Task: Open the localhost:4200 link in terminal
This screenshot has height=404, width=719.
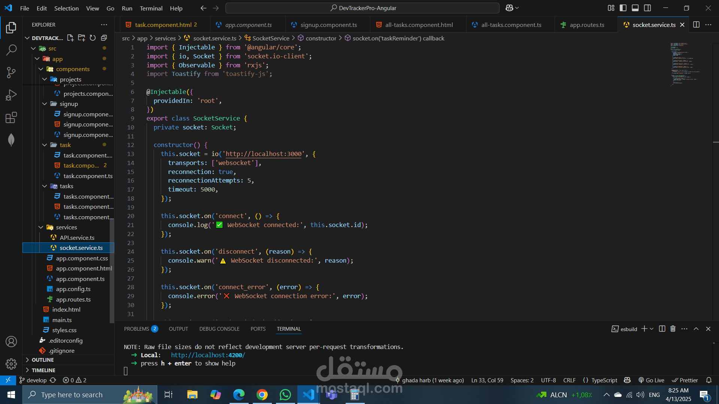Action: 208,355
